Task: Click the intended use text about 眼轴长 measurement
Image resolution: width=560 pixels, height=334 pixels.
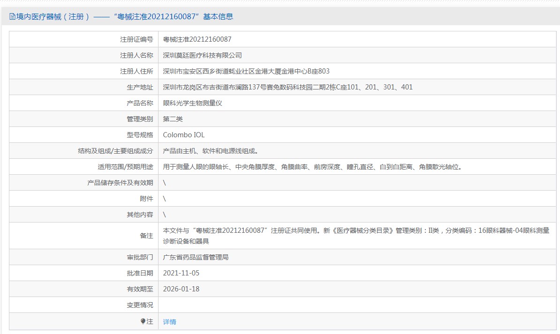Action: tap(312, 167)
